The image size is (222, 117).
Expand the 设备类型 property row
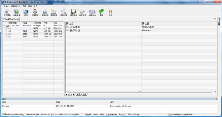coord(67,27)
